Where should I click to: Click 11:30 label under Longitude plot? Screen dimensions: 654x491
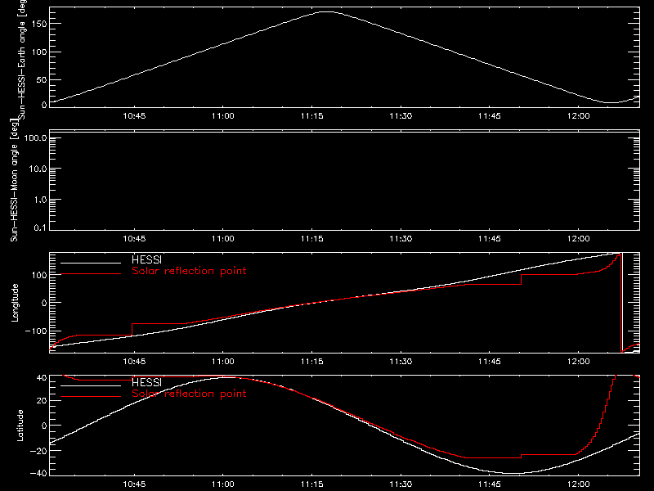tap(401, 361)
